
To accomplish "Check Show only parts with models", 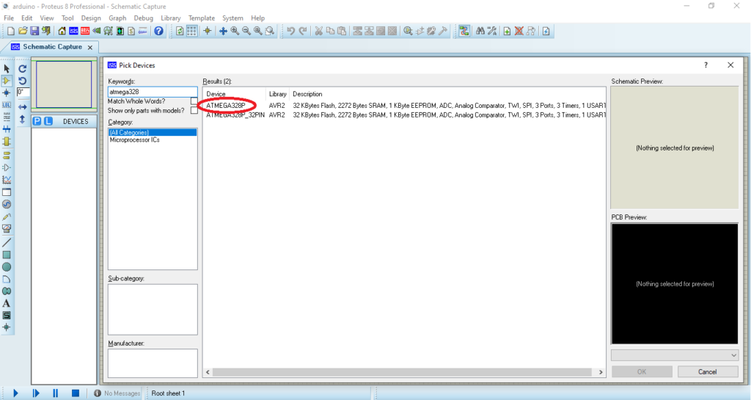I will 194,111.
